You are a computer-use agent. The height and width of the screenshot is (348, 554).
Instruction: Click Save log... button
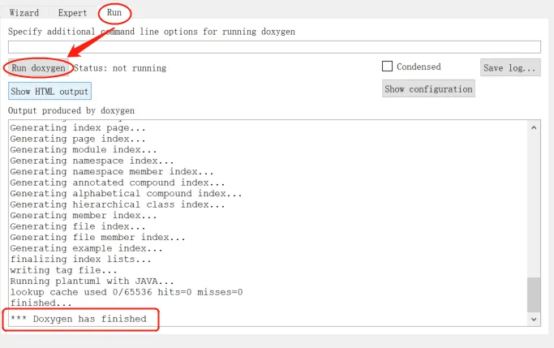tap(510, 67)
